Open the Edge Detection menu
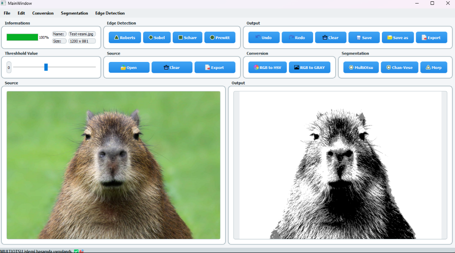Image resolution: width=455 pixels, height=253 pixels. [x=110, y=13]
